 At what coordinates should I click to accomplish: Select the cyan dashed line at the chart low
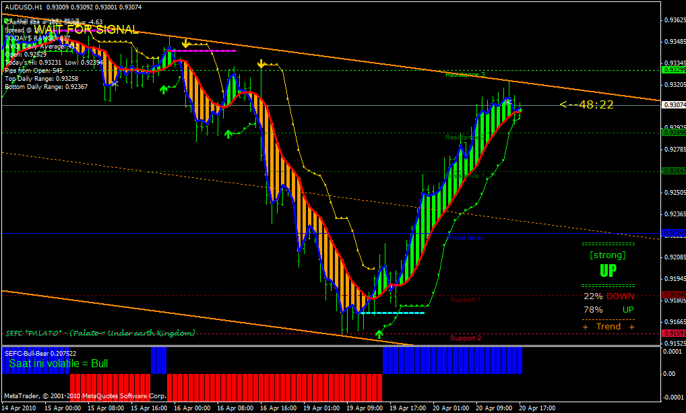[392, 313]
